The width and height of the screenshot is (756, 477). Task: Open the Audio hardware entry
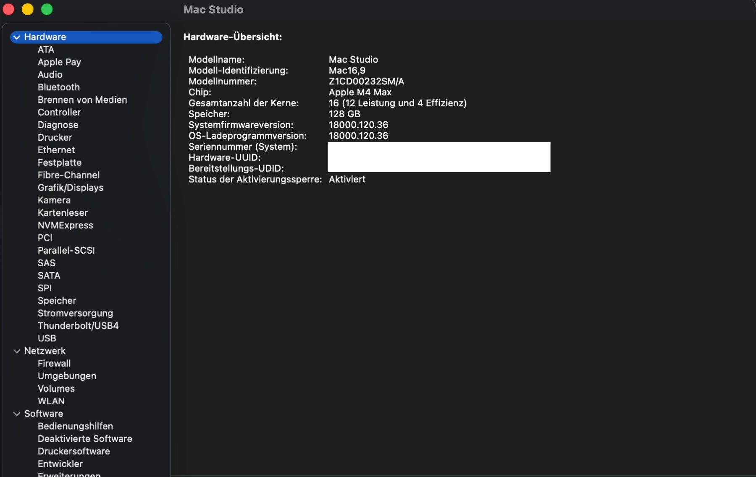coord(50,75)
